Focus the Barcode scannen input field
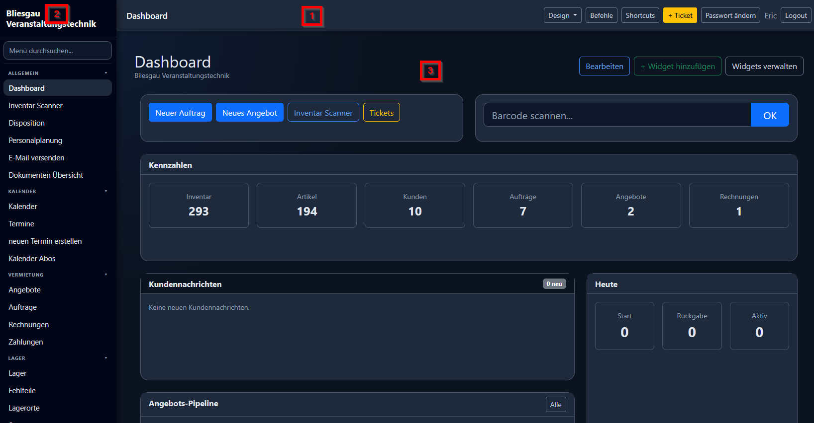 click(x=617, y=115)
